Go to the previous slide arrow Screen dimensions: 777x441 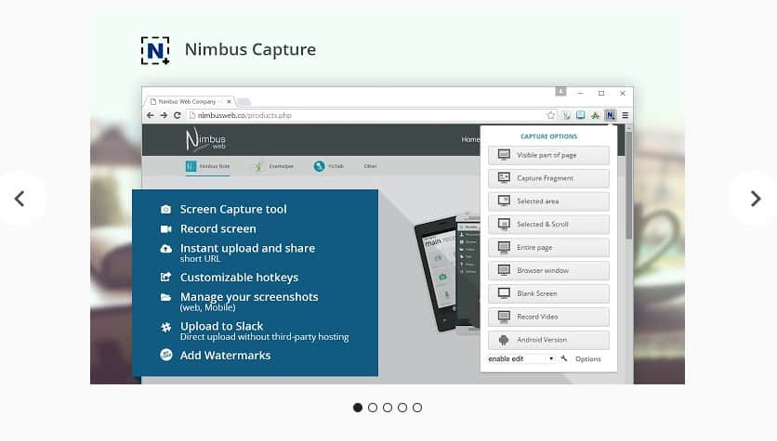[20, 199]
